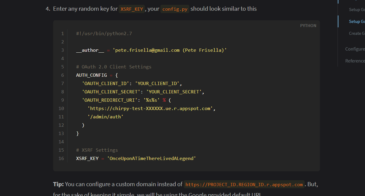The width and height of the screenshot is (365, 196).
Task: Select the XSRF_KEY inline code in step 4
Action: tap(132, 9)
